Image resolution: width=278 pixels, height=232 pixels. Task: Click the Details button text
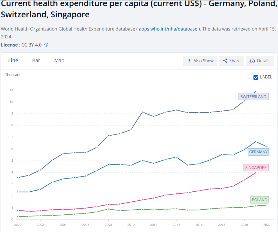(264, 61)
